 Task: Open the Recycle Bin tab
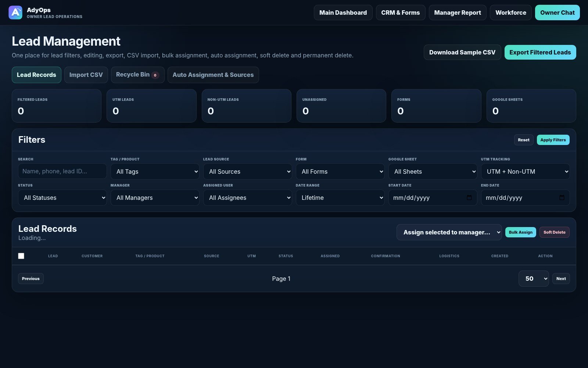coord(137,75)
